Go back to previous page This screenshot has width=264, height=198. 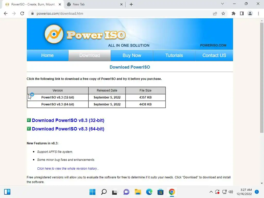pos(6,13)
